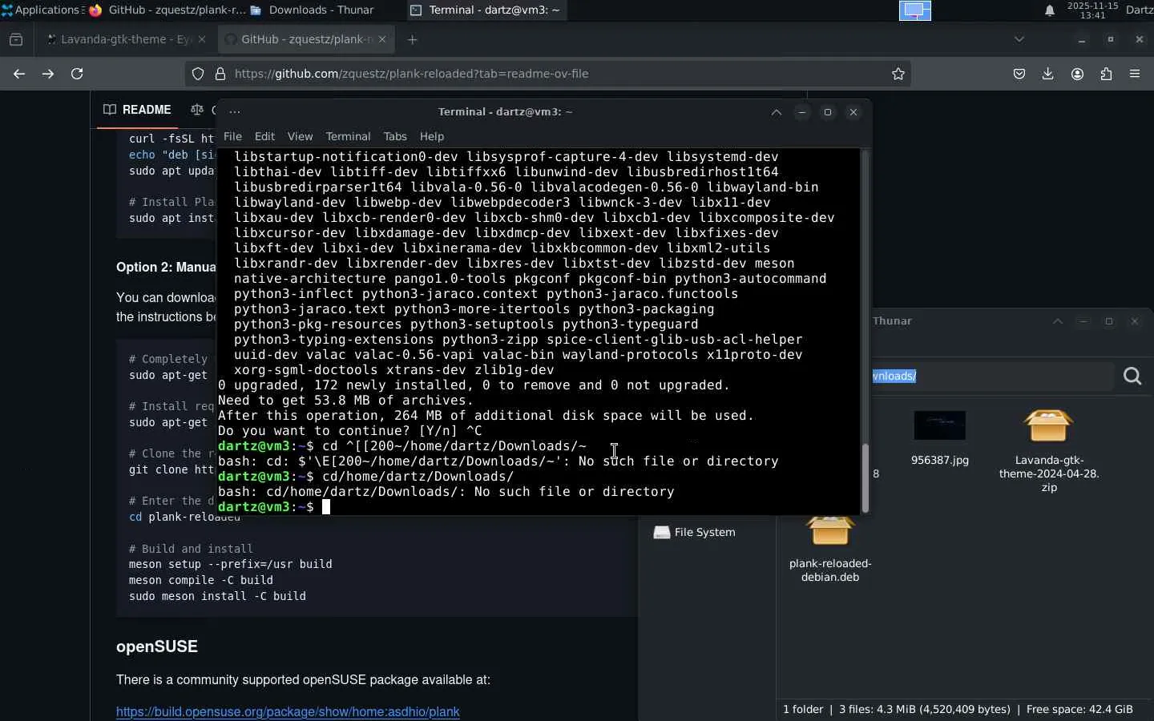This screenshot has width=1154, height=721.
Task: Click the Thunar status bar free space text
Action: click(1079, 709)
